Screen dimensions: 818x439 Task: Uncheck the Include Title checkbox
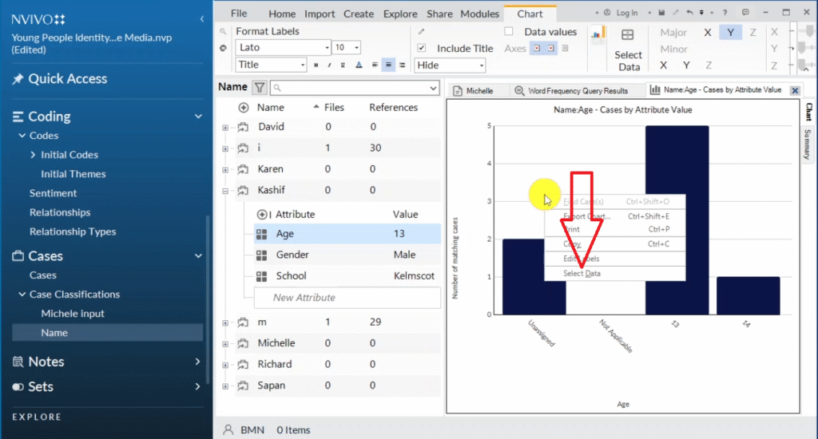[x=422, y=48]
